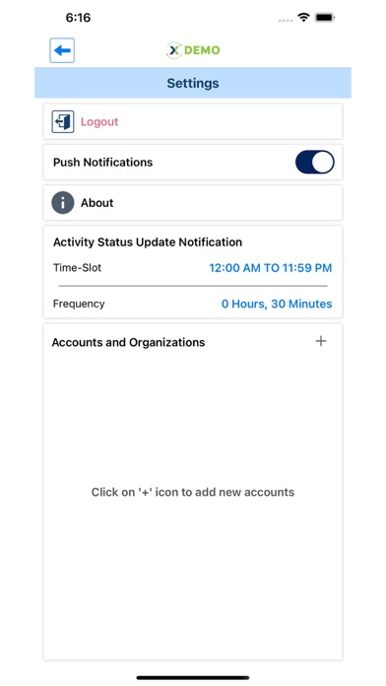Click Activity Status Update Notification heading
Viewport: 386px width, 686px height.
coord(148,242)
